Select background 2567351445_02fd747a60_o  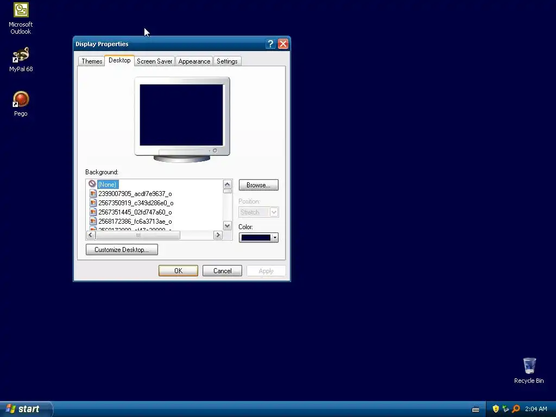(x=135, y=212)
